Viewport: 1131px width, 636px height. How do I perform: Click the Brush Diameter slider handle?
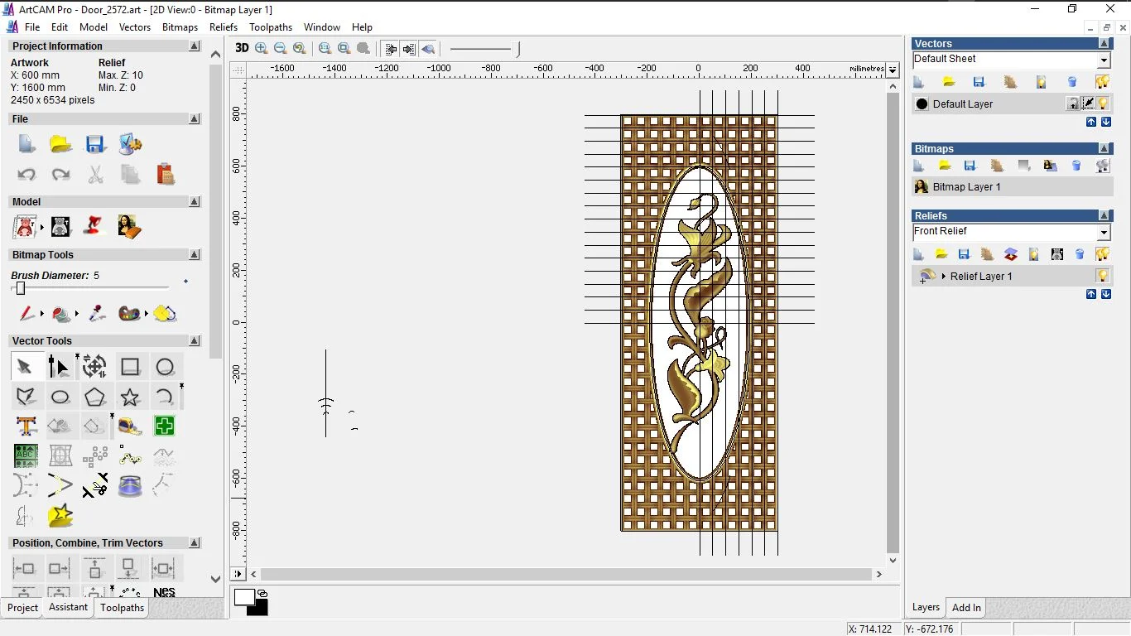[x=21, y=288]
